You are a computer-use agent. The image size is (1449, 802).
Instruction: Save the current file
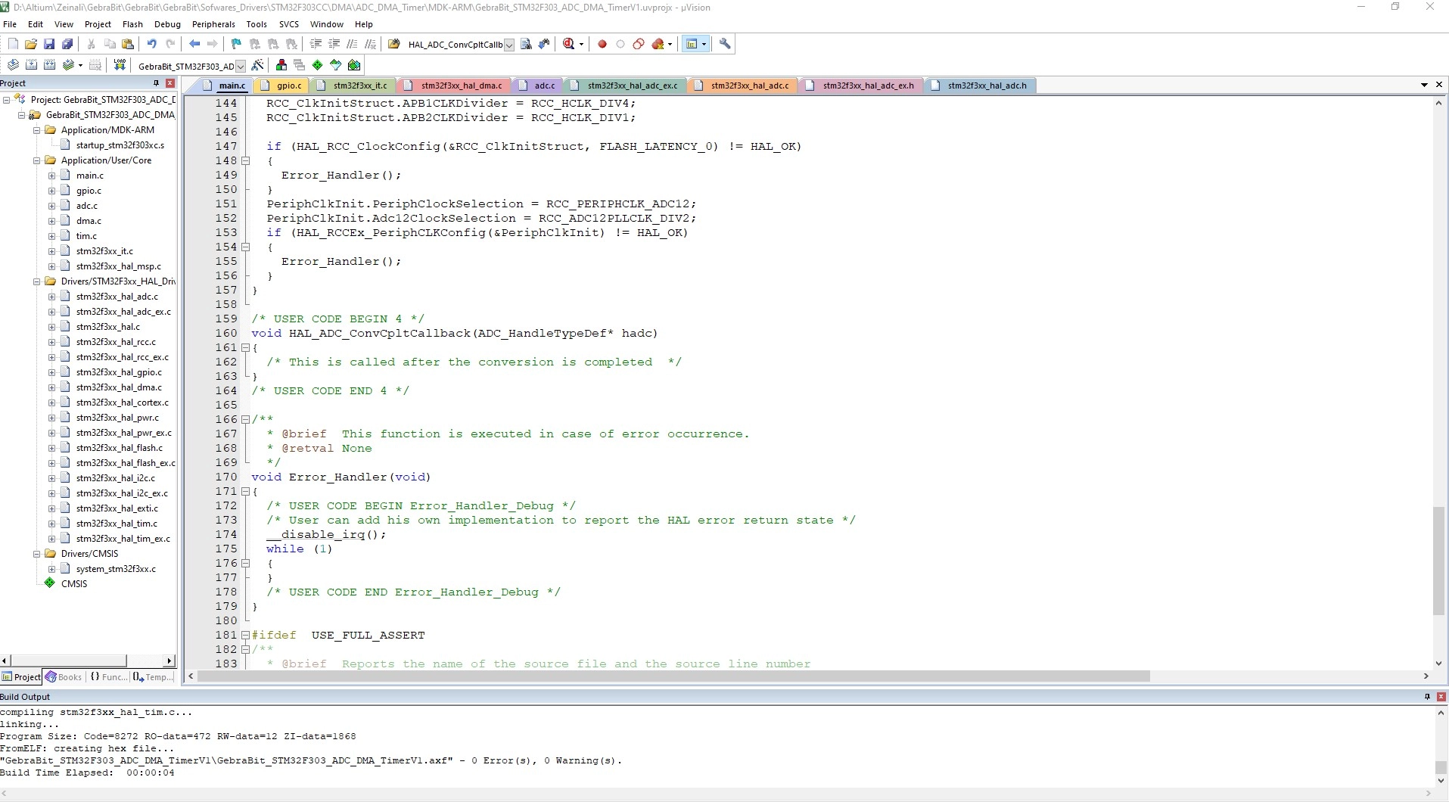[49, 44]
